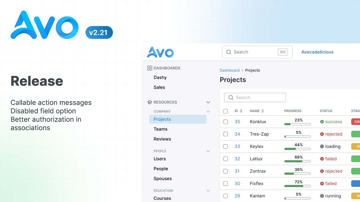Click the Dashboards grid icon
Image resolution: width=360 pixels, height=202 pixels.
pyautogui.click(x=150, y=68)
